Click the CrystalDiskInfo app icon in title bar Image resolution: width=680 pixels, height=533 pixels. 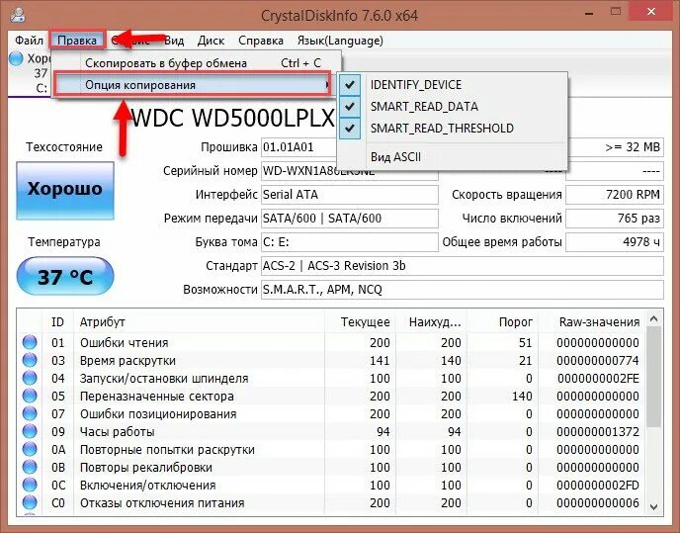click(18, 15)
